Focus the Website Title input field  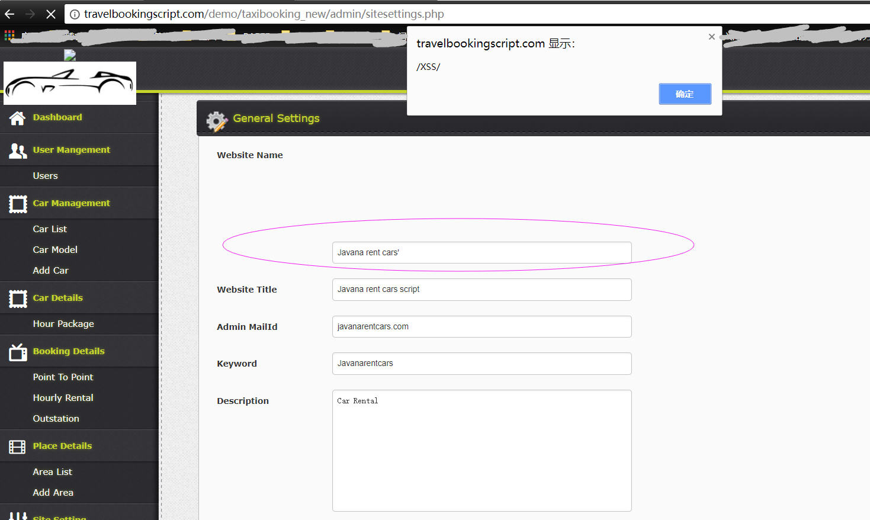[x=482, y=290]
